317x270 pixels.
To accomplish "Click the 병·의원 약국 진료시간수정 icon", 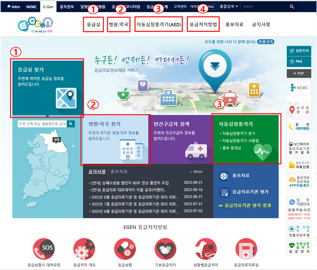I will point(291,229).
